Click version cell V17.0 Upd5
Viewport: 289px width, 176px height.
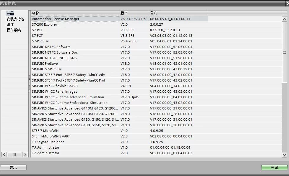[x=130, y=97]
